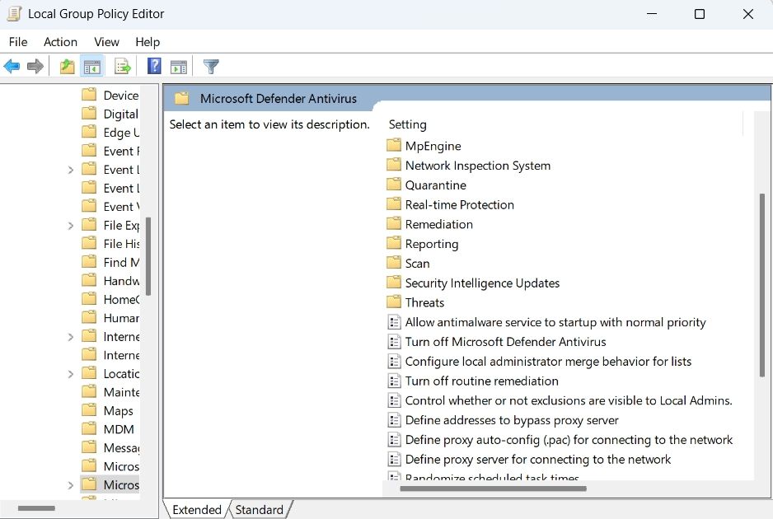Click policy icon for Define addresses to bypass proxy server
Viewport: 773px width, 519px height.
click(394, 420)
